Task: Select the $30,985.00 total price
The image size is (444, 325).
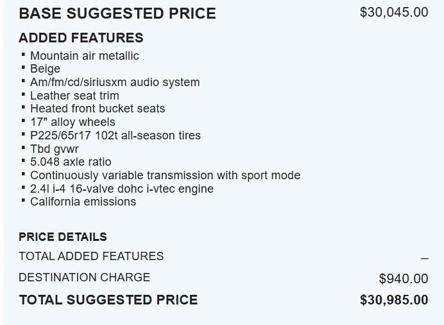Action: pos(393,299)
